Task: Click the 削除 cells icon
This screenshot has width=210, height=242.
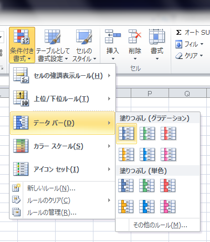Action: pos(135,36)
